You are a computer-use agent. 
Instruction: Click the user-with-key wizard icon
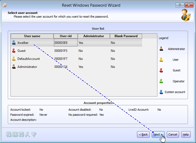186,15
